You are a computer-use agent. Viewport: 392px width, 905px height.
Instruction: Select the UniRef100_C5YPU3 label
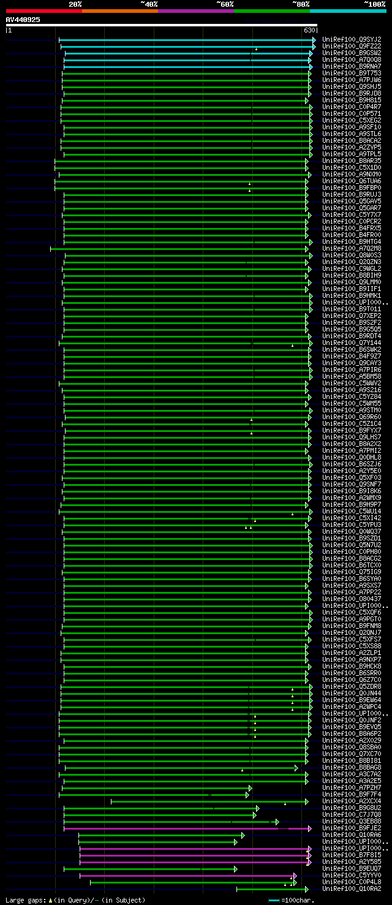[352, 524]
